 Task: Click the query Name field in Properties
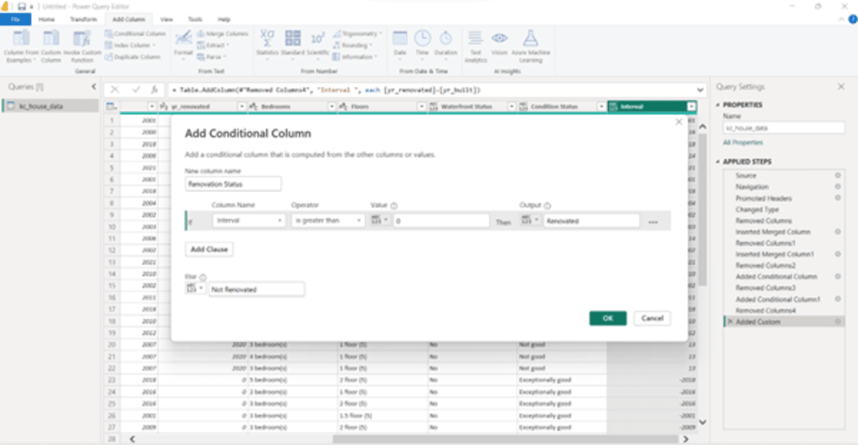pyautogui.click(x=784, y=128)
